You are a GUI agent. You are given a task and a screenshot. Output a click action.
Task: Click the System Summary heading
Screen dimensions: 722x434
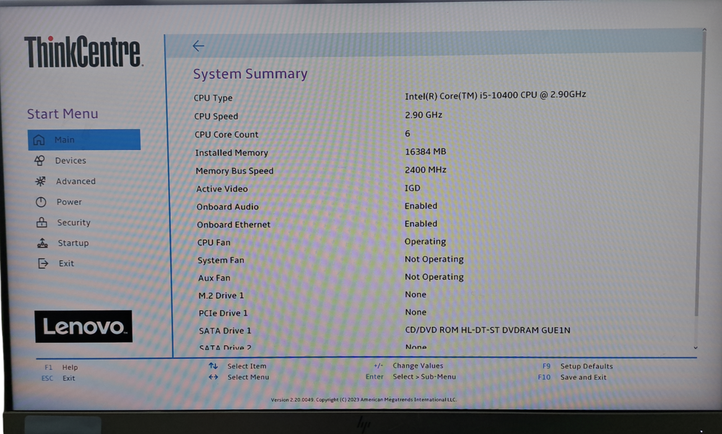(x=251, y=74)
